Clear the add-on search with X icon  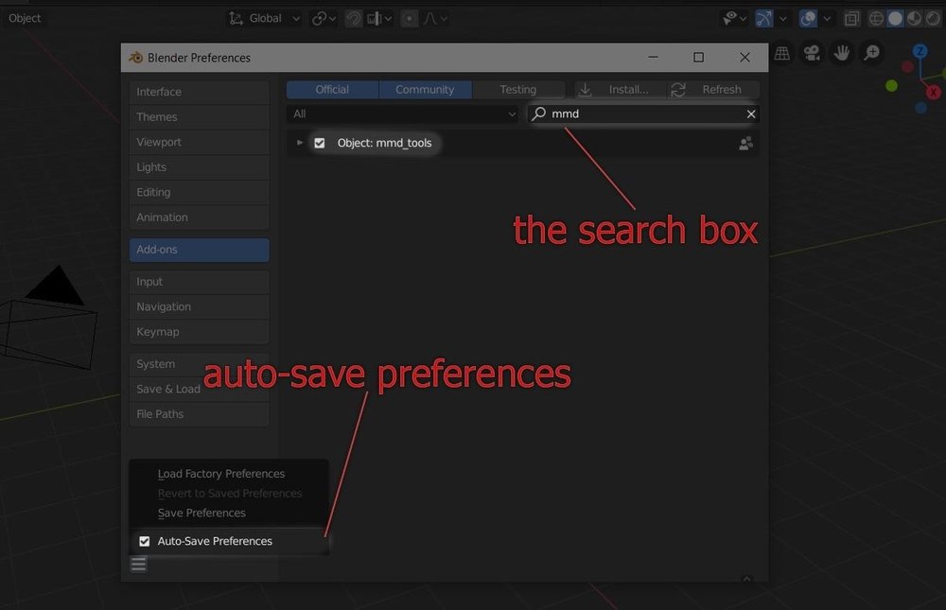[x=751, y=114]
